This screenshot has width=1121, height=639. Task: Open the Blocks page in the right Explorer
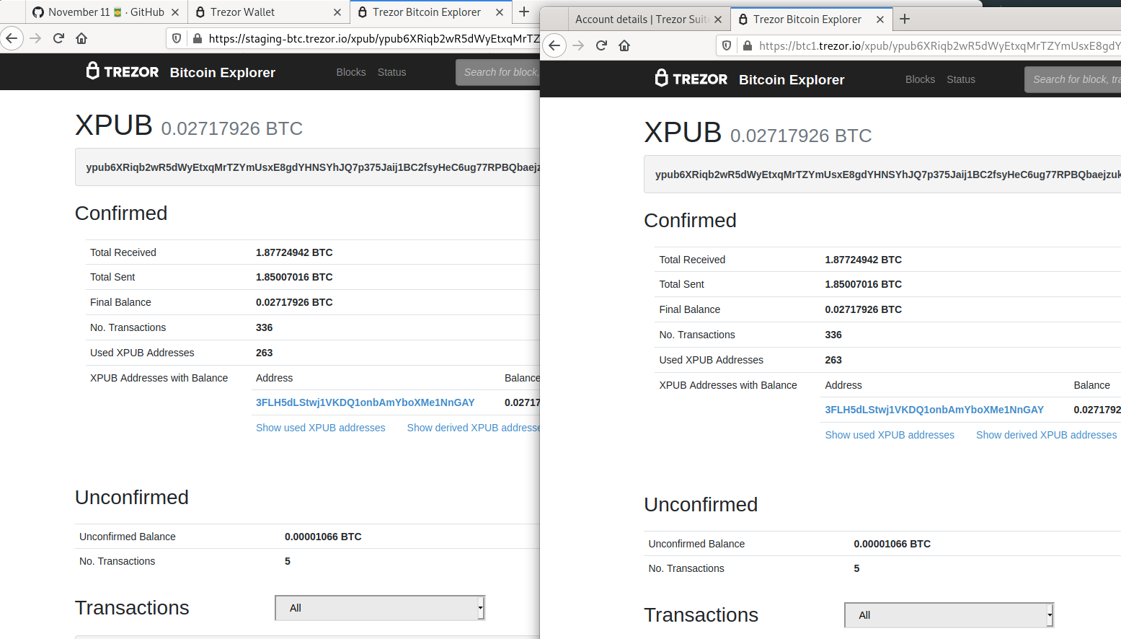coord(920,79)
